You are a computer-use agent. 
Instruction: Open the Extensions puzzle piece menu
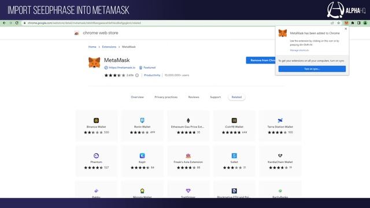tap(353, 23)
